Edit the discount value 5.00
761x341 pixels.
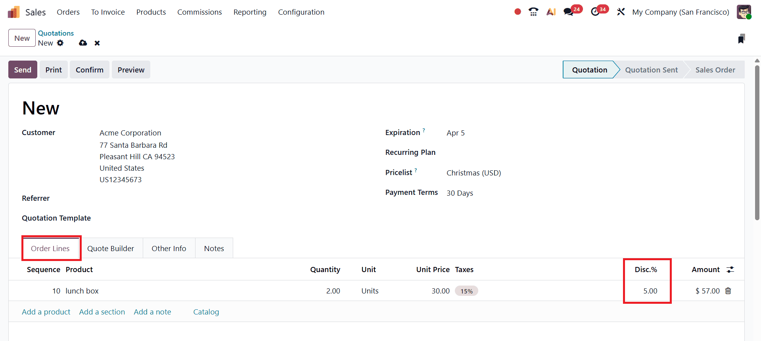click(650, 291)
